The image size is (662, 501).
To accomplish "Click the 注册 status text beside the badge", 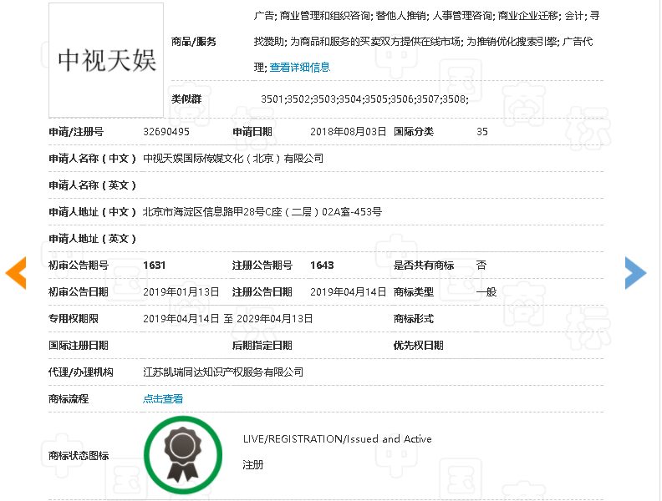I will pyautogui.click(x=253, y=465).
